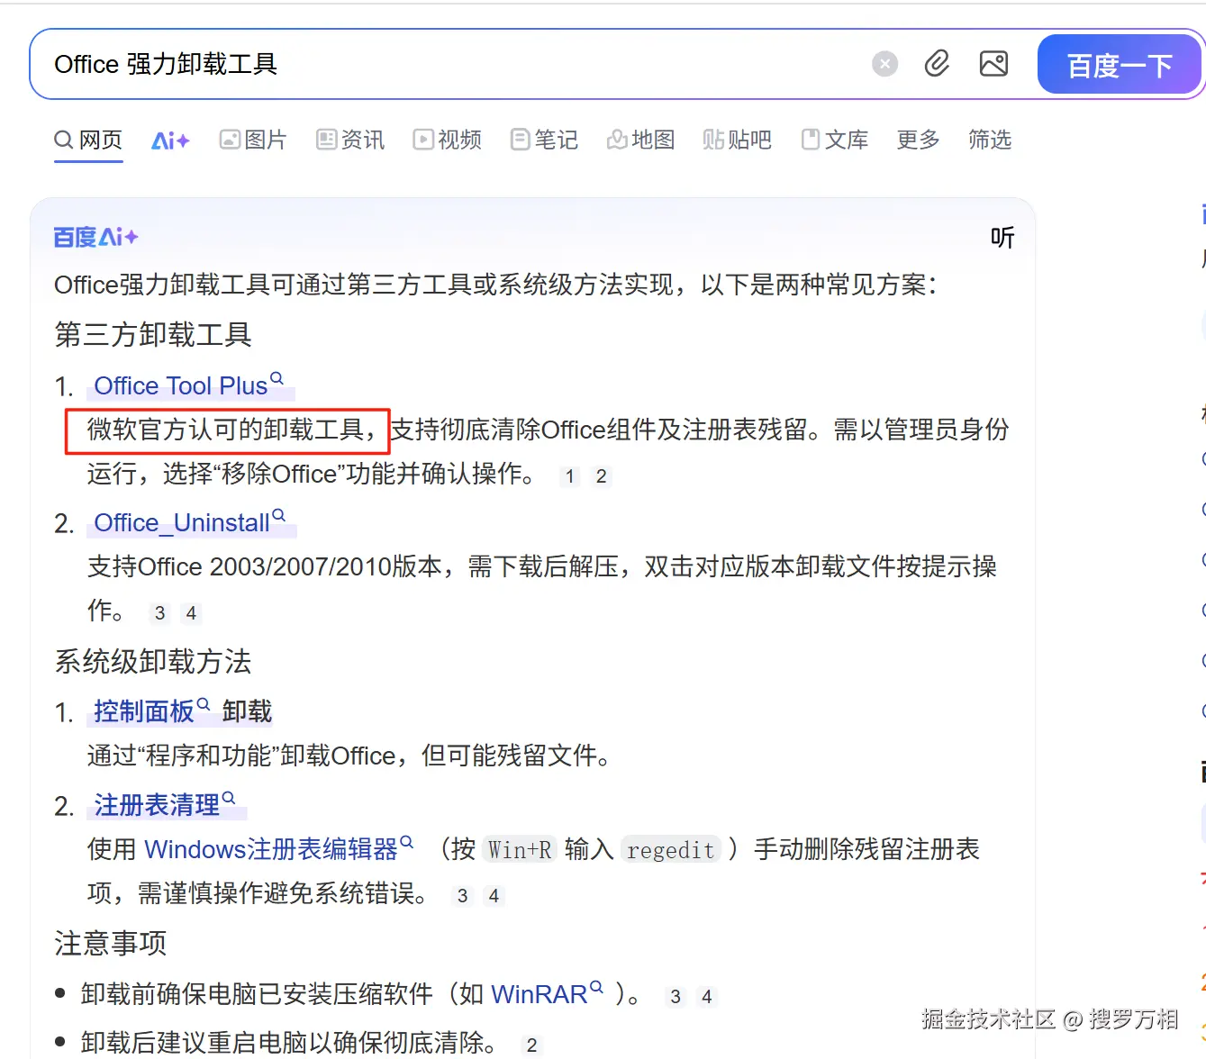
Task: Click the search icon beside Office Tool Plus
Action: (277, 378)
